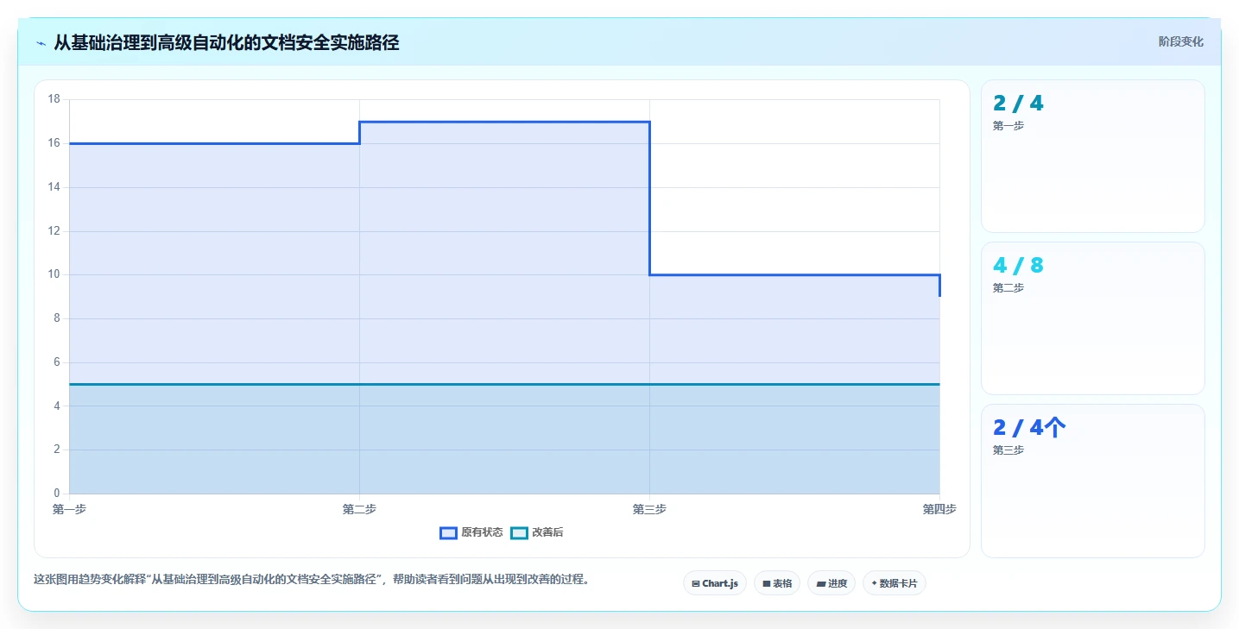Click the teal 改善后 legend color box
The image size is (1239, 629).
click(x=519, y=532)
